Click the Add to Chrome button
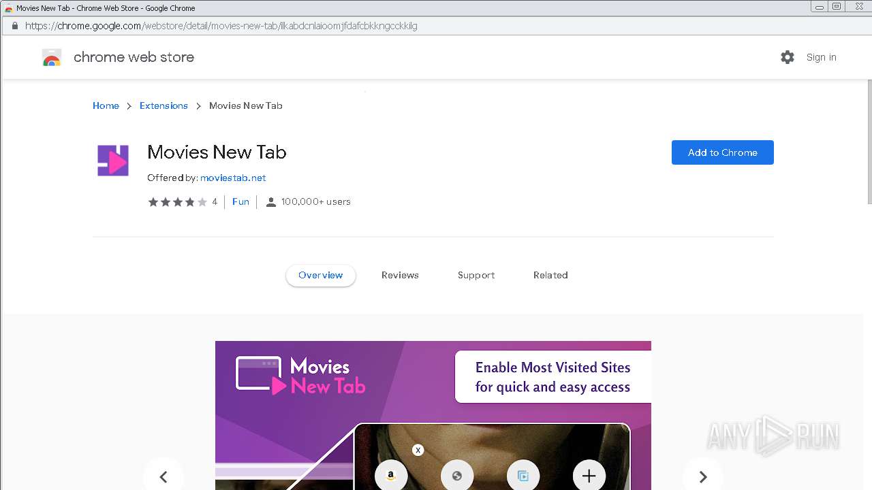Viewport: 872px width, 490px height. pyautogui.click(x=723, y=152)
